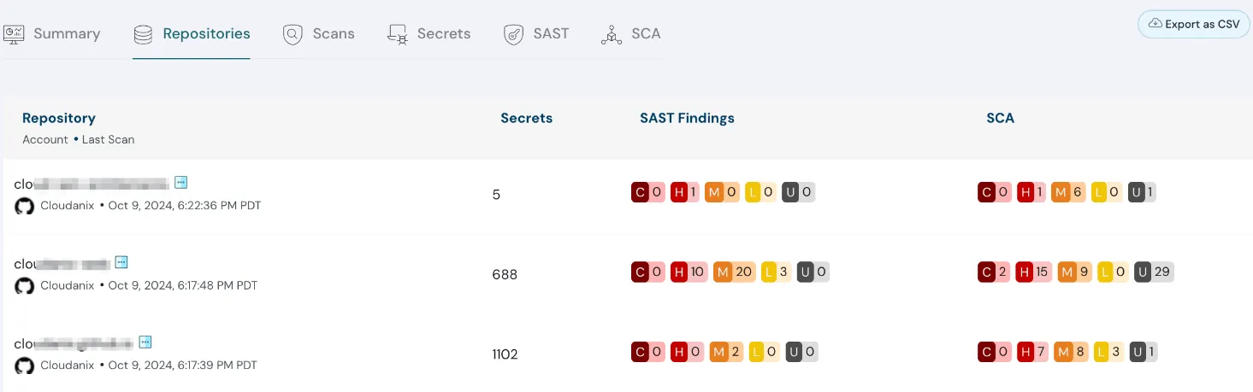Export the repositories as CSV

pos(1193,24)
